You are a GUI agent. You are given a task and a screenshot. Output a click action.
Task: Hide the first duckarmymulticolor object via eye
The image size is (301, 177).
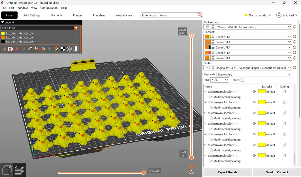coord(254,91)
